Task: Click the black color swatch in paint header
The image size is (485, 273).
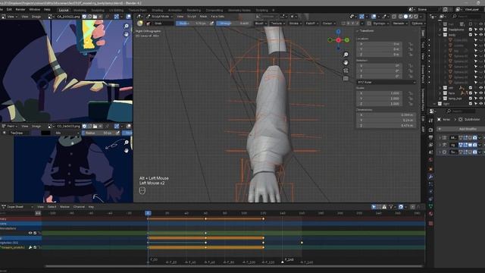Action: [x=45, y=133]
